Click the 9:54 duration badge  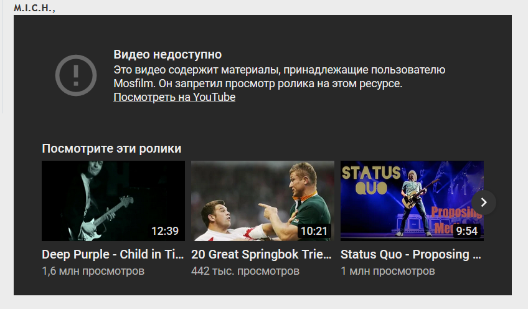pos(467,231)
